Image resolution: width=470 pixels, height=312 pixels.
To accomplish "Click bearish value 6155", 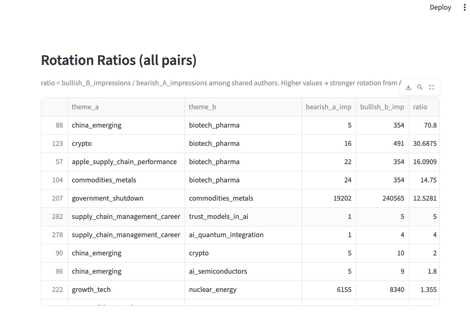I will tap(329, 290).
